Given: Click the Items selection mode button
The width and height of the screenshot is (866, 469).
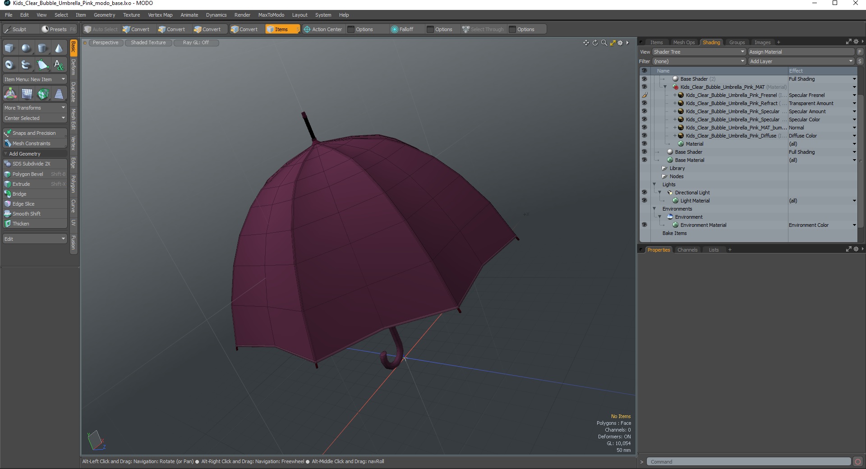Looking at the screenshot, I should pos(282,29).
